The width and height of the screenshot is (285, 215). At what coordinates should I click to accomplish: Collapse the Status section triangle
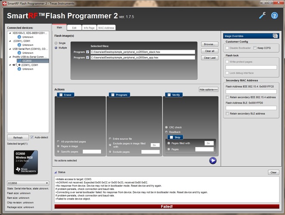click(x=56, y=172)
